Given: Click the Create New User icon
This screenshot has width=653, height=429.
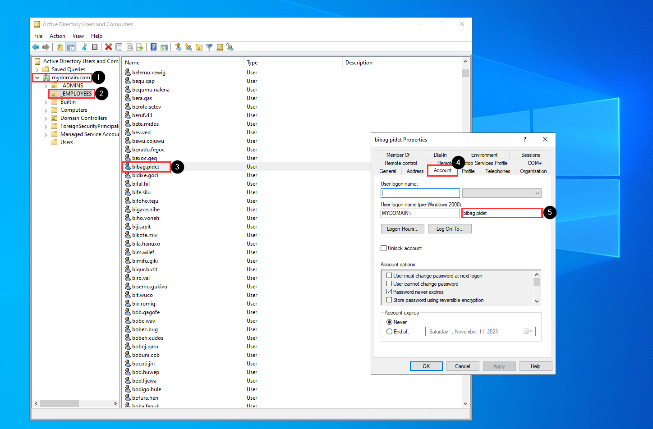Looking at the screenshot, I should 178,47.
